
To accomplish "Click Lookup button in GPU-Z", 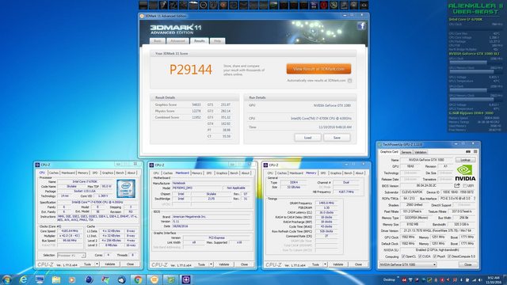I will 465,160.
